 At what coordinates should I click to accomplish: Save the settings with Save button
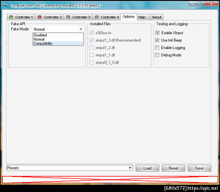coord(199,168)
